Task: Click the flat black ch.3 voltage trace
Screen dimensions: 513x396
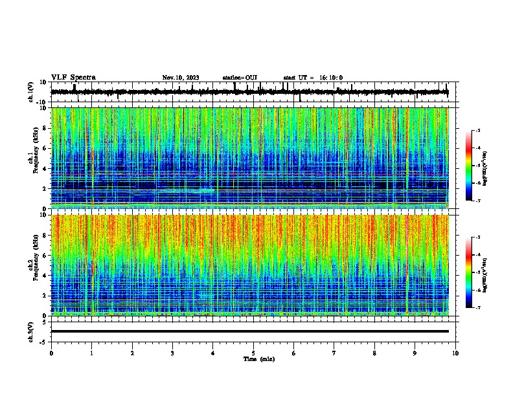Action: pos(249,331)
